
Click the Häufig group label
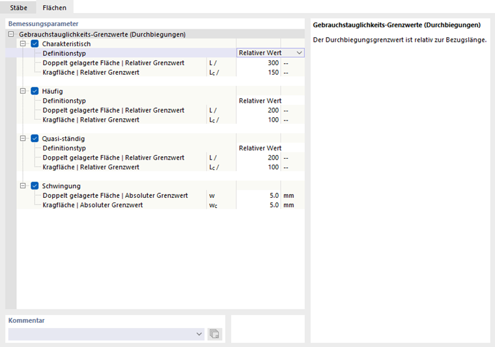coord(52,91)
